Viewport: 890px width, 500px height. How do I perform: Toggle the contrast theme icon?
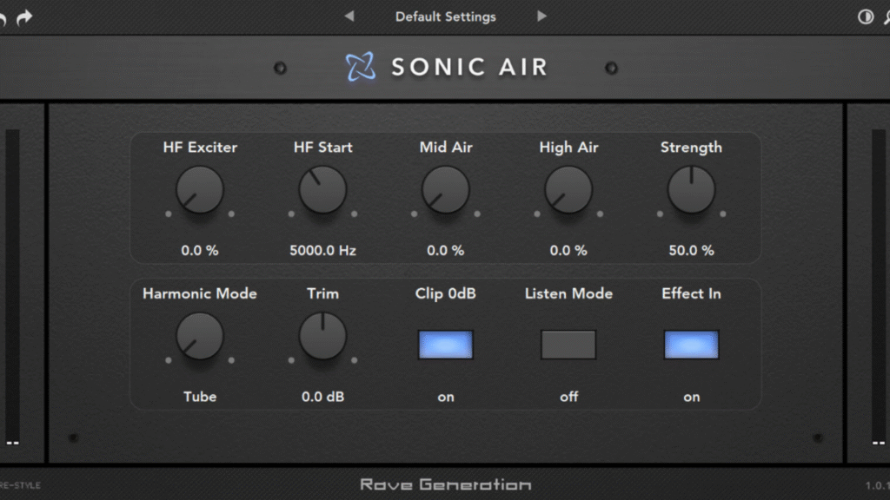click(x=865, y=17)
